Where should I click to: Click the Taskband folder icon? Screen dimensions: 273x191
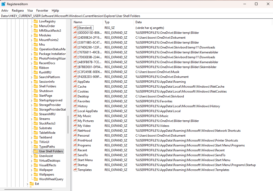click(x=36, y=137)
